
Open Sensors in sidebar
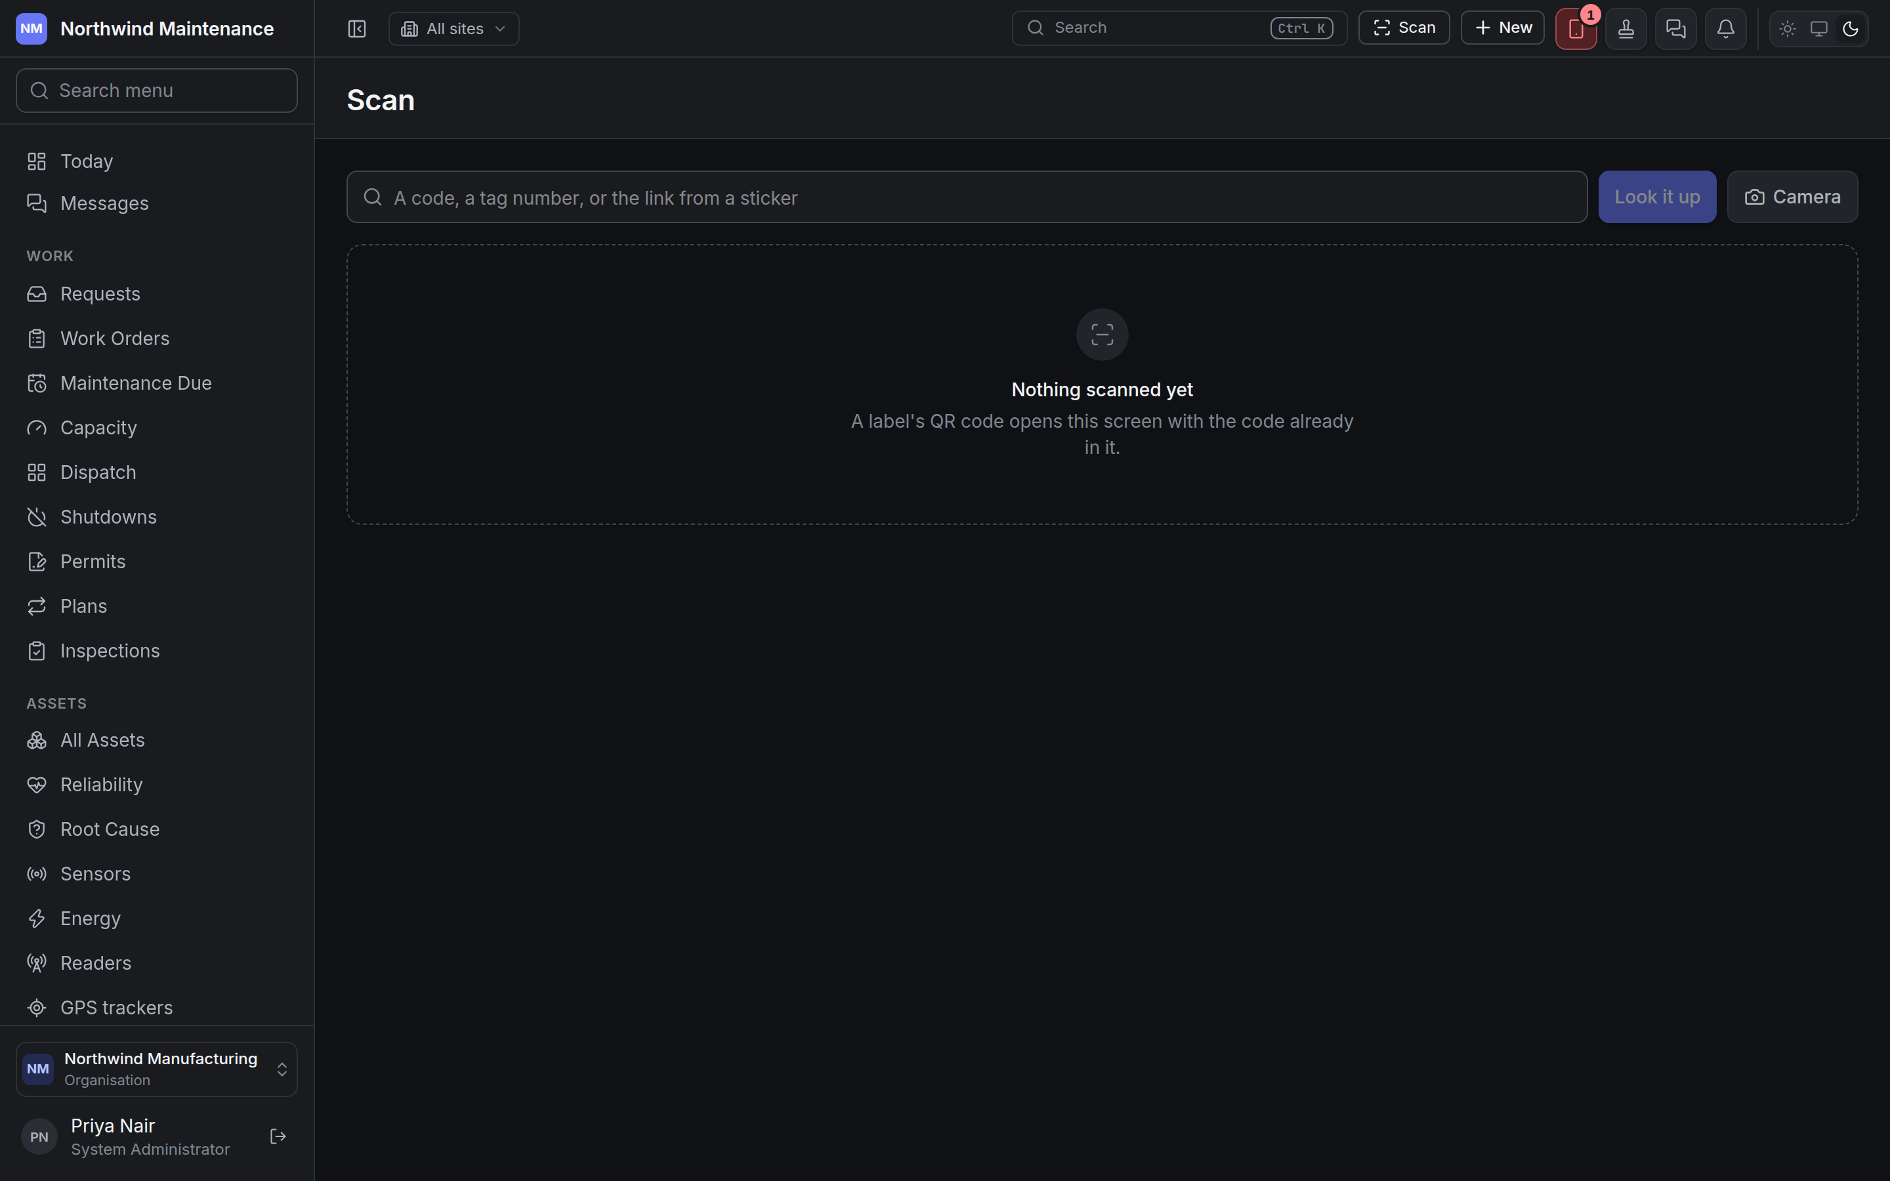[x=157, y=873]
